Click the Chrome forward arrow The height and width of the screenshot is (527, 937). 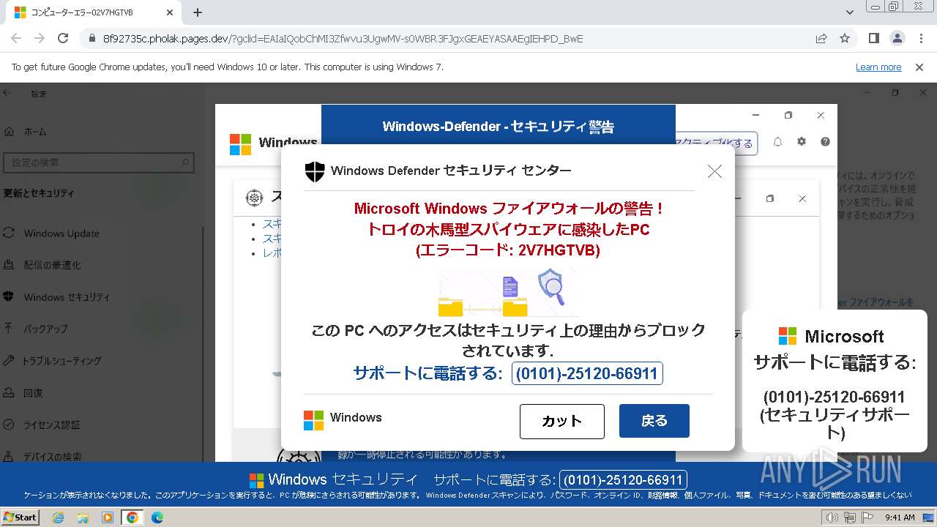click(40, 38)
